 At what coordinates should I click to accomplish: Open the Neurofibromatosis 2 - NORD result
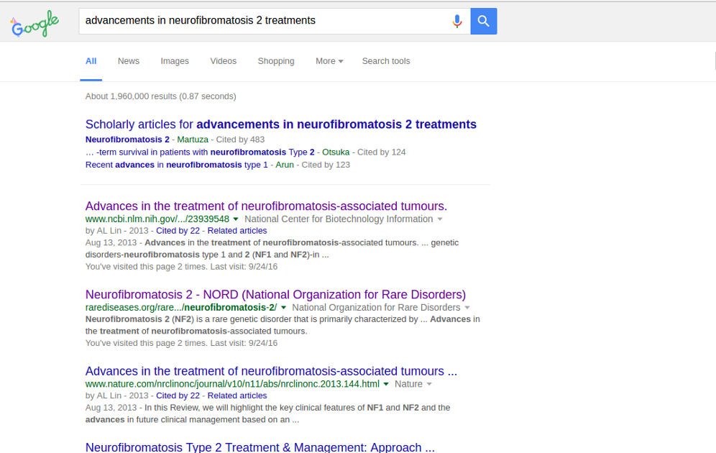275,295
